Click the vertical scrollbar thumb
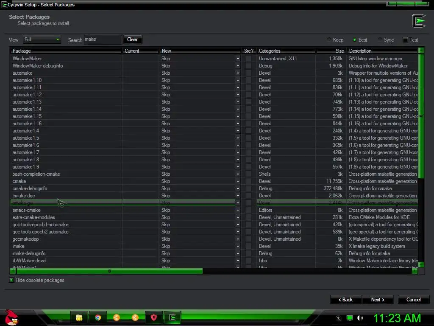The width and height of the screenshot is (434, 326). (421, 116)
